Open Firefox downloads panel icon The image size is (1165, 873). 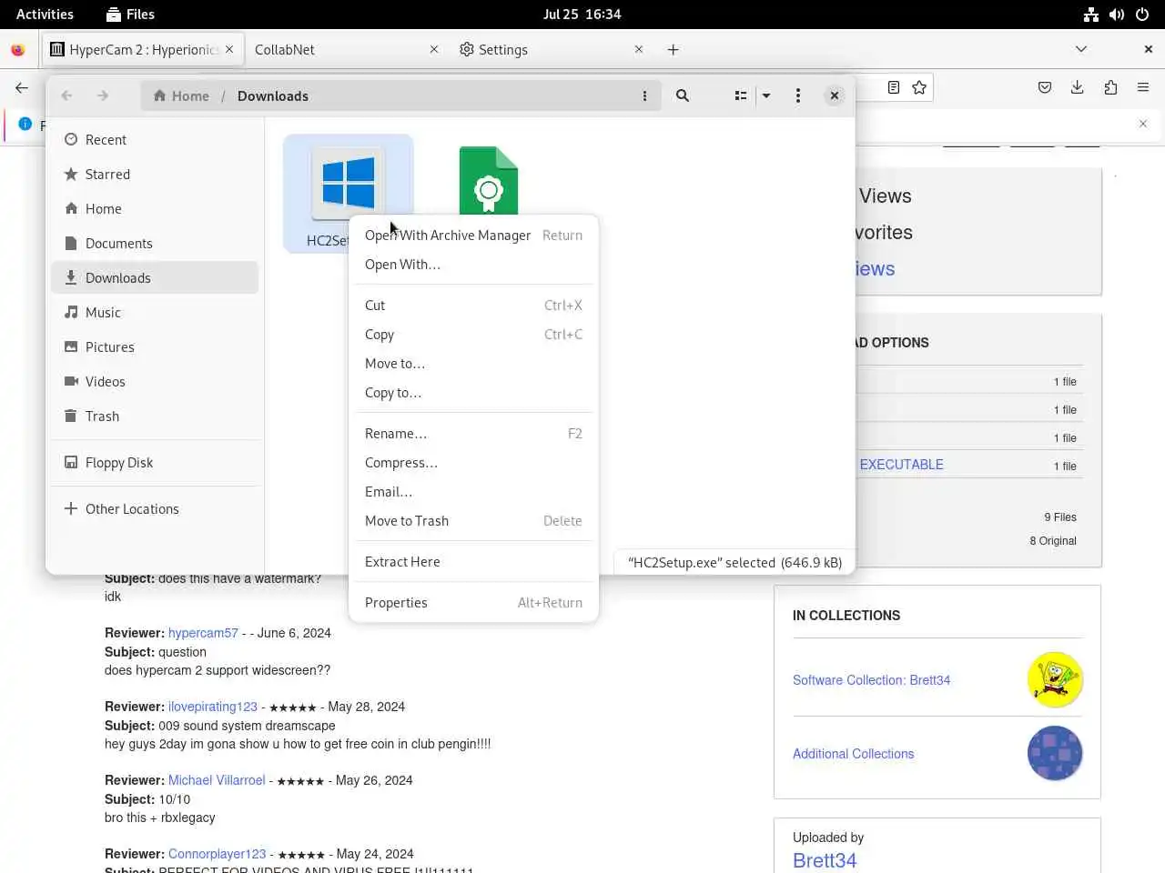tap(1078, 87)
